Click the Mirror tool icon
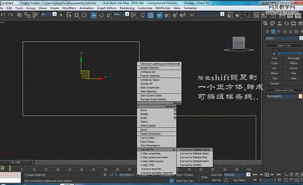Image resolution: width=303 pixels, height=185 pixels. click(x=230, y=16)
